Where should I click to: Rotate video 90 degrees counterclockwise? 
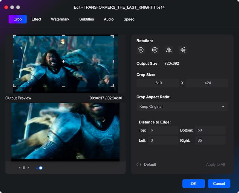[x=141, y=50]
